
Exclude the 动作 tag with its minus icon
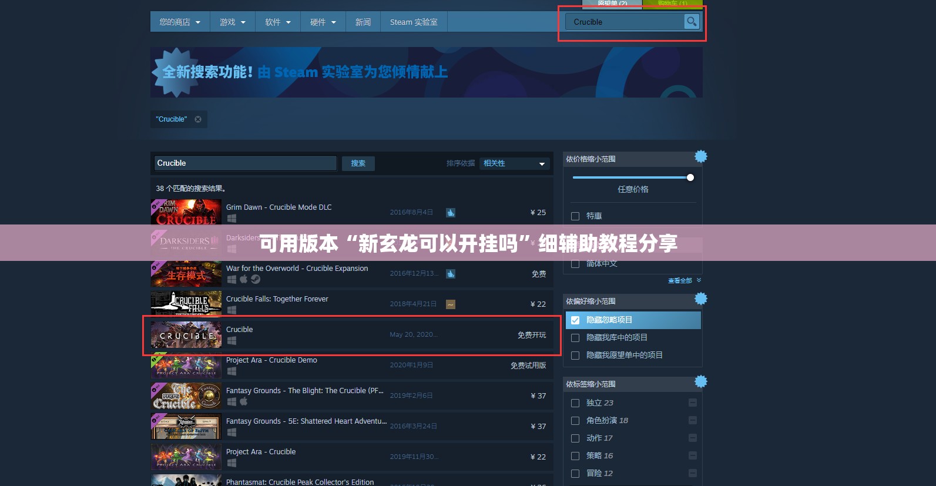click(x=693, y=438)
